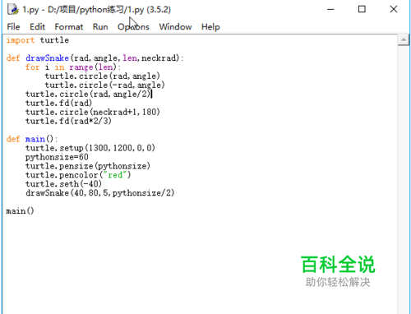Image resolution: width=411 pixels, height=314 pixels.
Task: Click the 'turtle.fd(rad*2/3)' line
Action: 68,121
